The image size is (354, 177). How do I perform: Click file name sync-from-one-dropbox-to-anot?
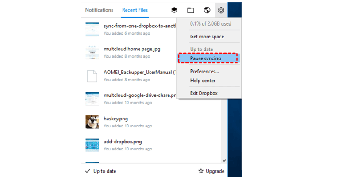[139, 26]
